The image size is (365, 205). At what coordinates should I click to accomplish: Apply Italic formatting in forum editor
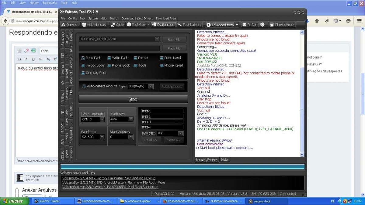[x=26, y=59]
